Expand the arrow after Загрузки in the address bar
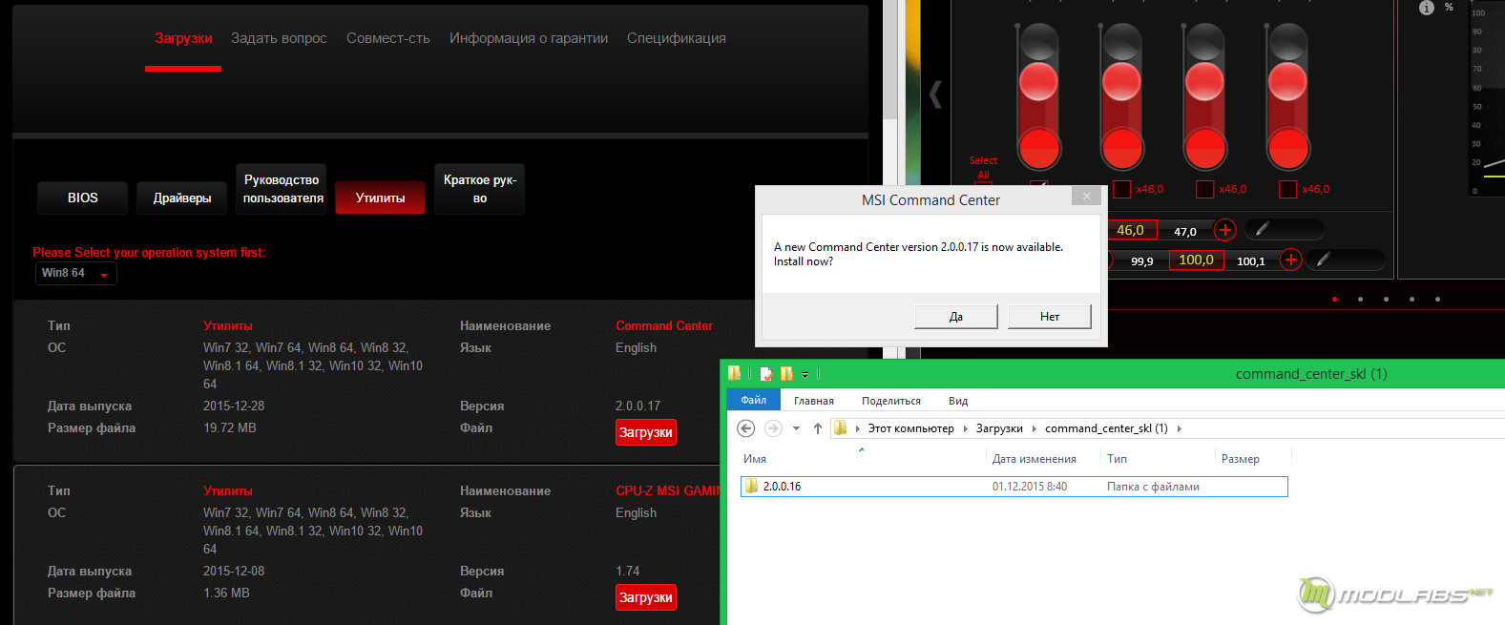Image resolution: width=1505 pixels, height=625 pixels. tap(1034, 428)
